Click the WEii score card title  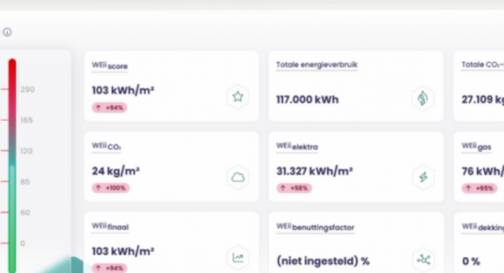point(110,66)
